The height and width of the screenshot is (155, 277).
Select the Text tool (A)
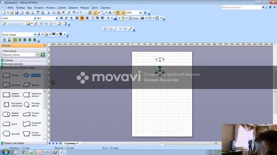point(110,12)
